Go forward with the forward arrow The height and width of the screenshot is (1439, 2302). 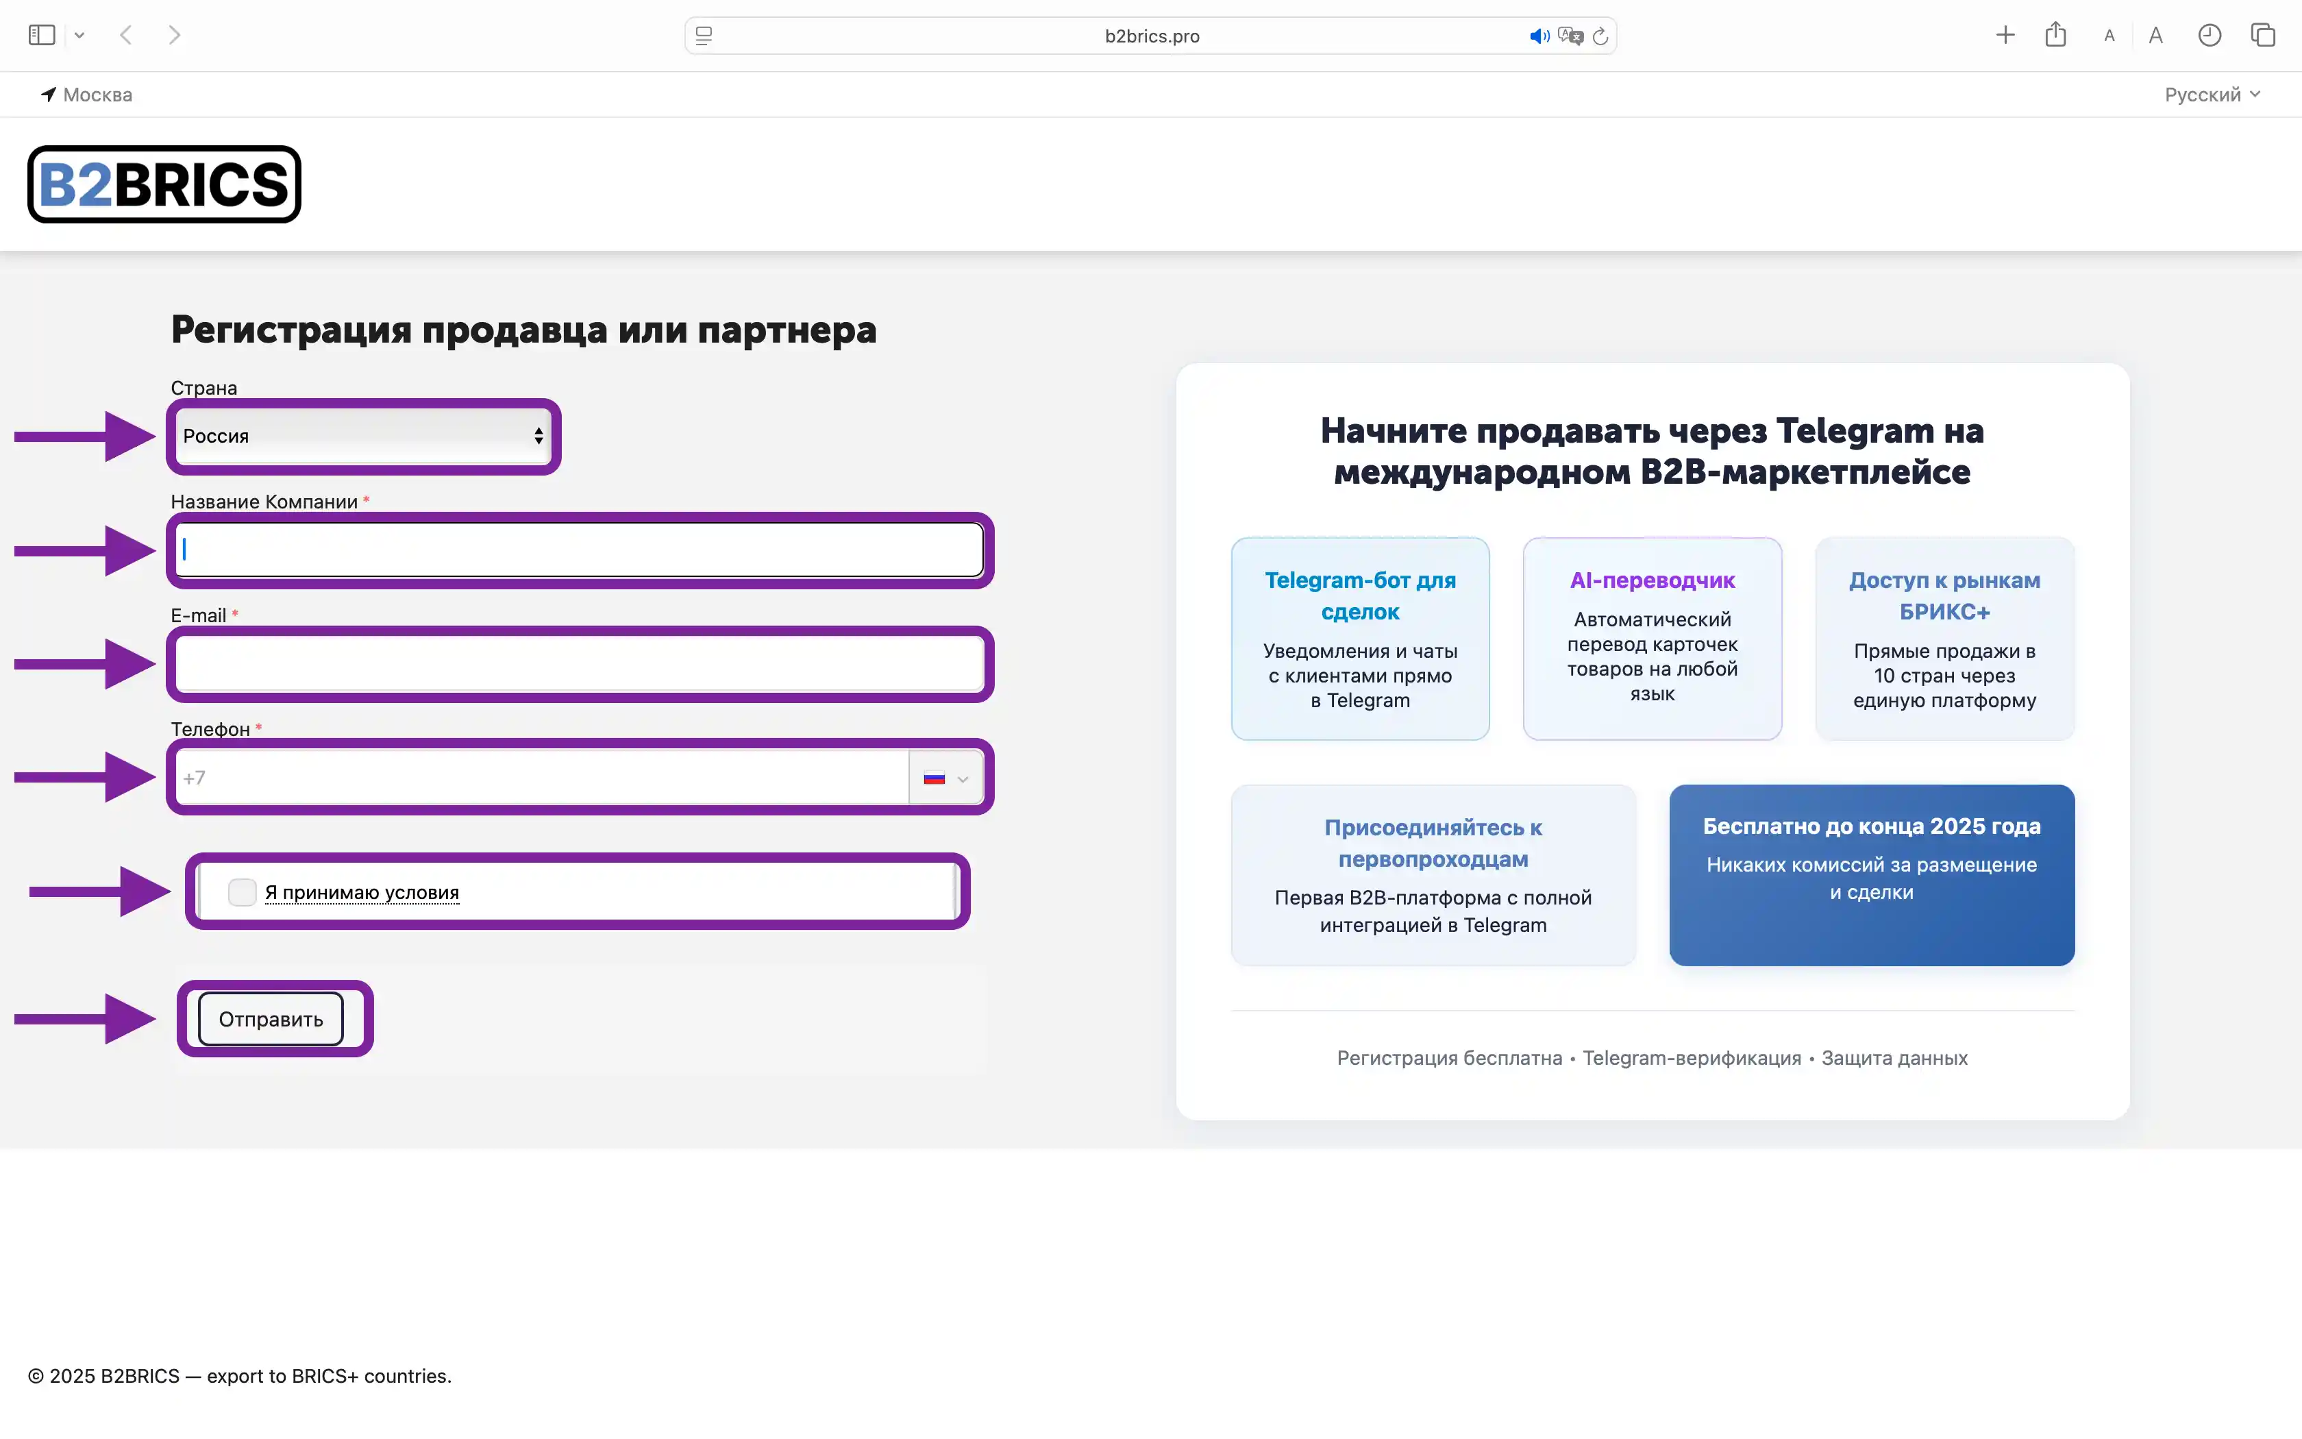[174, 35]
